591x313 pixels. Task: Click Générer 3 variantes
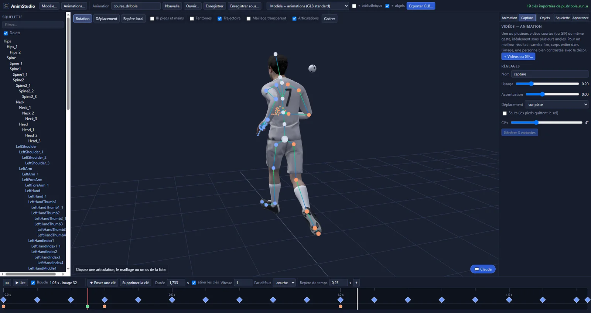pyautogui.click(x=520, y=133)
